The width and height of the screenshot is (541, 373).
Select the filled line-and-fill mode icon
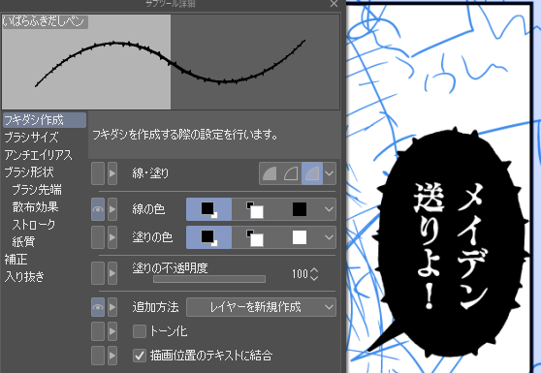(x=270, y=173)
